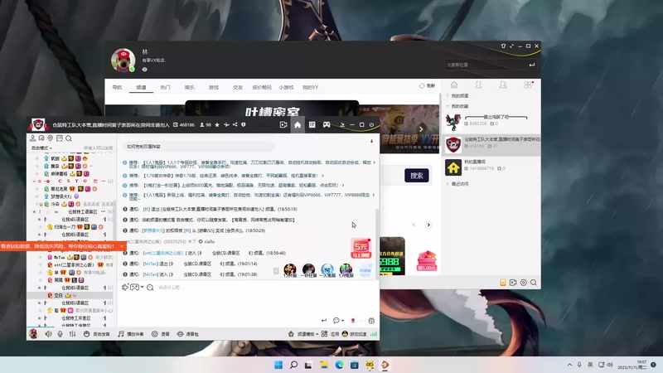Image resolution: width=663 pixels, height=373 pixels.
Task: Open the chat bubble dropdown below chat input
Action: (x=338, y=321)
